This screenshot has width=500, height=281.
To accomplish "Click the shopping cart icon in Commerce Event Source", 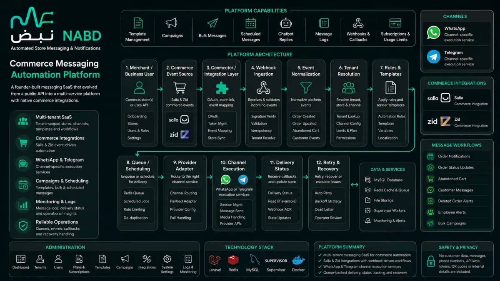I will [x=179, y=88].
